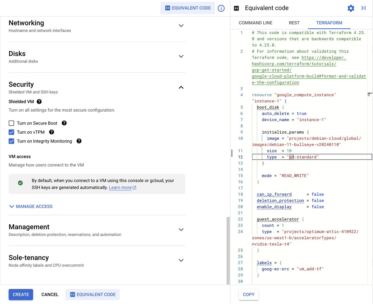Select the Terraform tab

pyautogui.click(x=329, y=23)
